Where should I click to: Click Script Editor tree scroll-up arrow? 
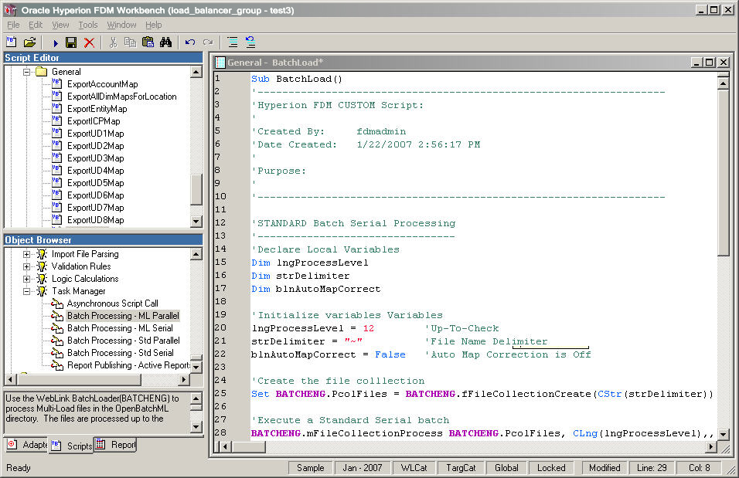coord(196,72)
